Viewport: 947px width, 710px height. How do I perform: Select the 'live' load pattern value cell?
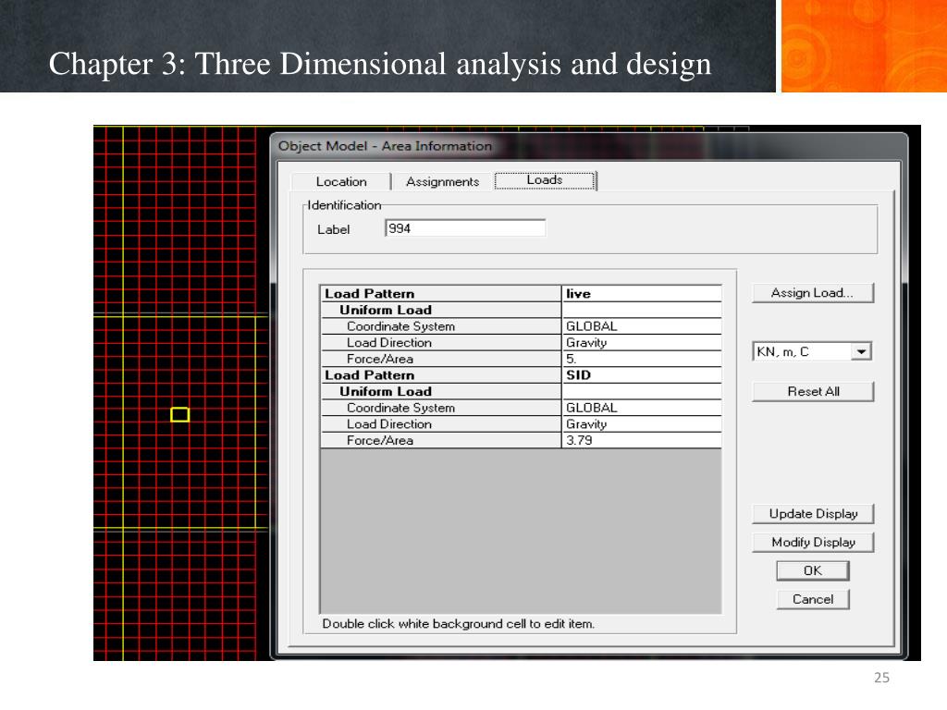coord(641,294)
